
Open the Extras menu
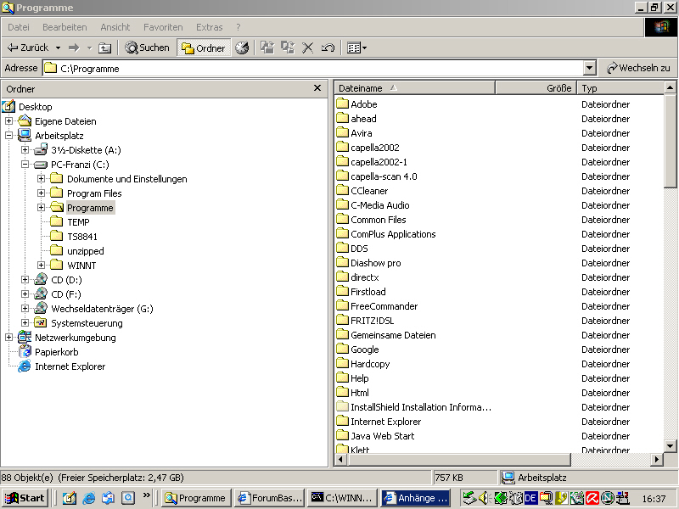[209, 27]
